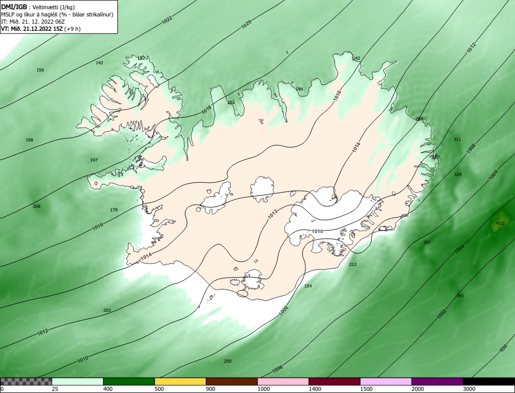This screenshot has height=393, width=515.
Task: Click the 152 value in the Westfjords
Action: tap(141, 59)
